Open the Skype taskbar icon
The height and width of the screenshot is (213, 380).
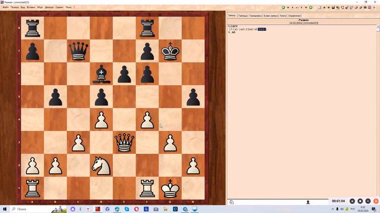126,209
